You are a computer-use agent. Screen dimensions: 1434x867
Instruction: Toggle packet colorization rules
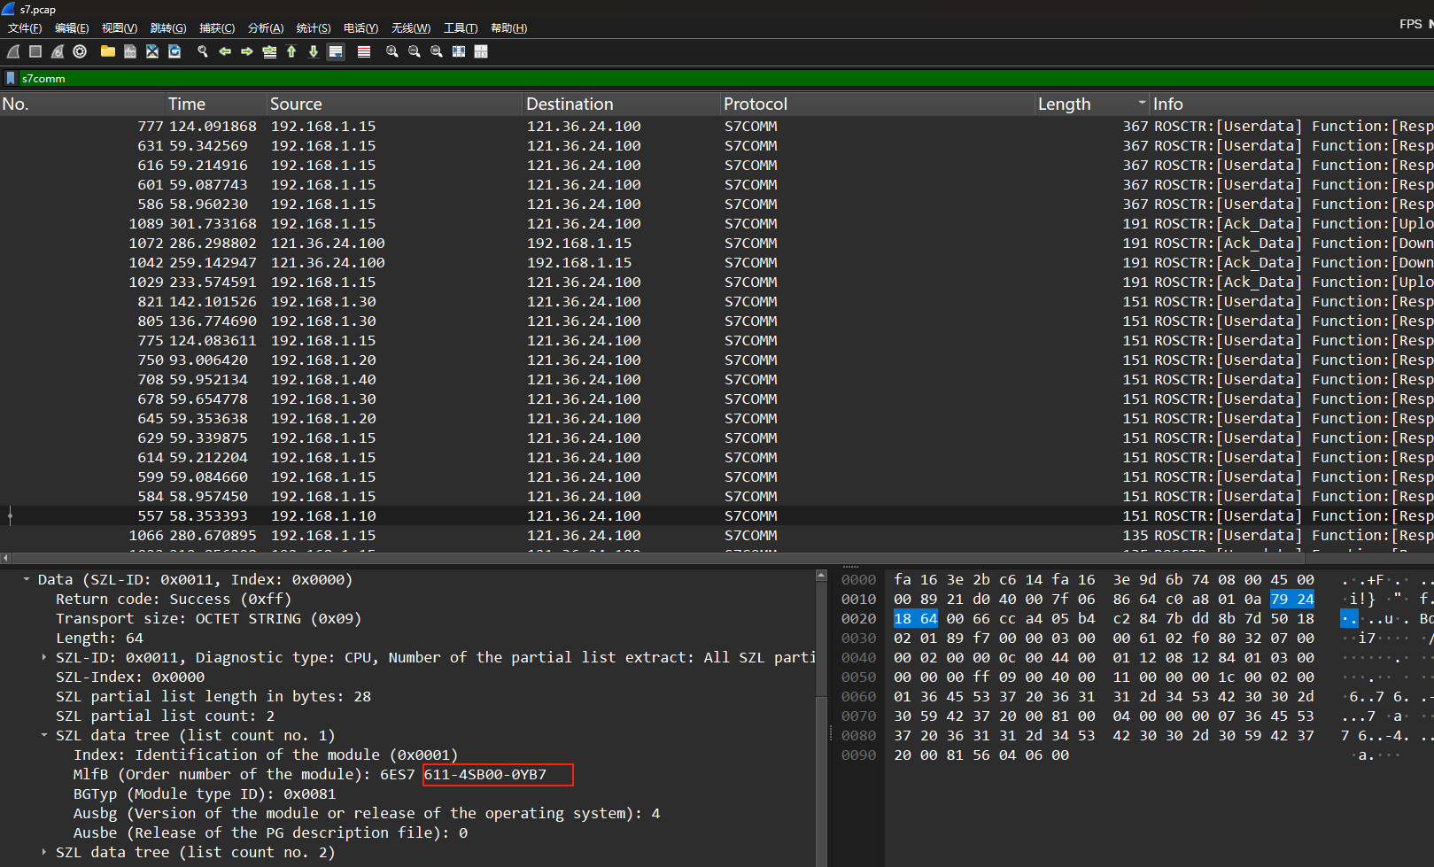[x=364, y=51]
